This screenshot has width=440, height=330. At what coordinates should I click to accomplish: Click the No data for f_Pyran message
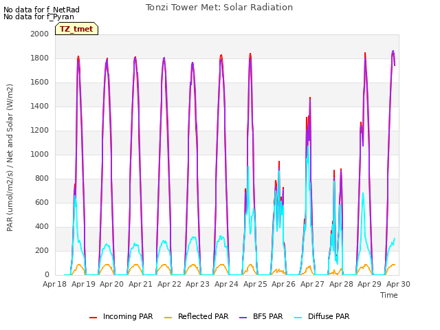pos(38,16)
